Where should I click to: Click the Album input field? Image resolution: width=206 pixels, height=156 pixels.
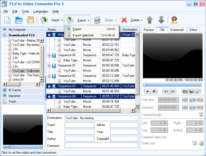[x=124, y=125]
